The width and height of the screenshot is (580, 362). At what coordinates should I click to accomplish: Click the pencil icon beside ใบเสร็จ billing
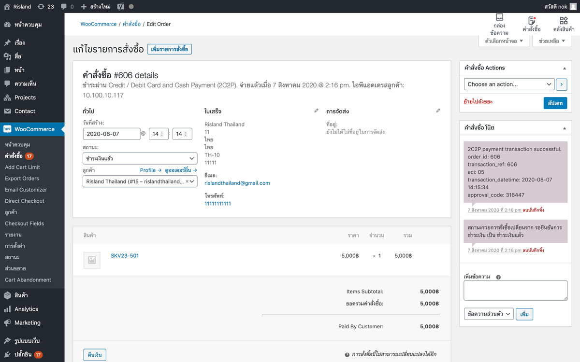coord(316,111)
